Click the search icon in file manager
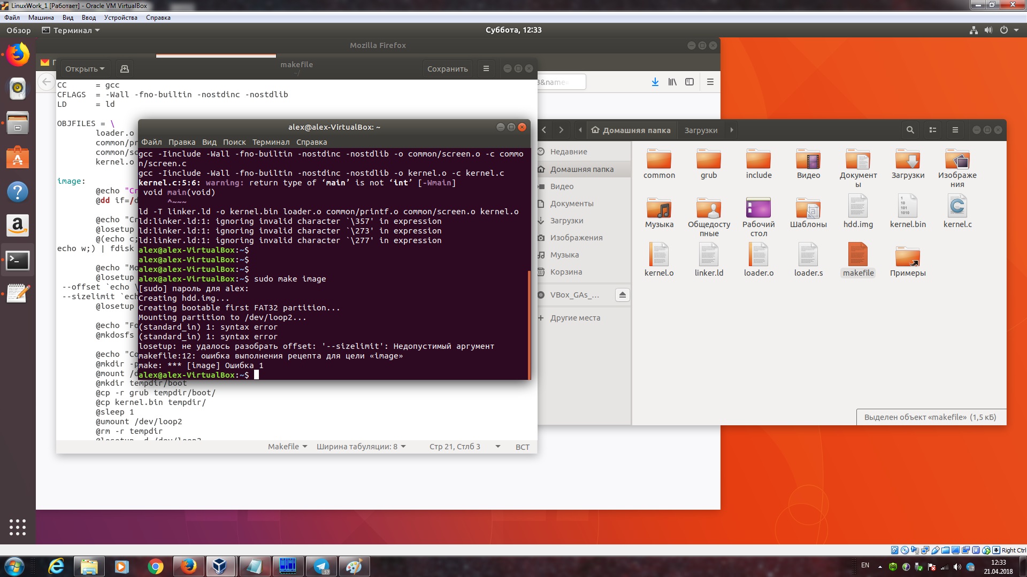 [x=910, y=130]
